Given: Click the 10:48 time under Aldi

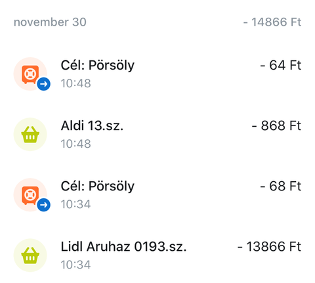Looking at the screenshot, I should (75, 144).
